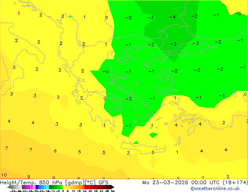Screen dimensions: 248x192
Task: Click the '54' label at the scale's right end
Action: [x=113, y=191]
